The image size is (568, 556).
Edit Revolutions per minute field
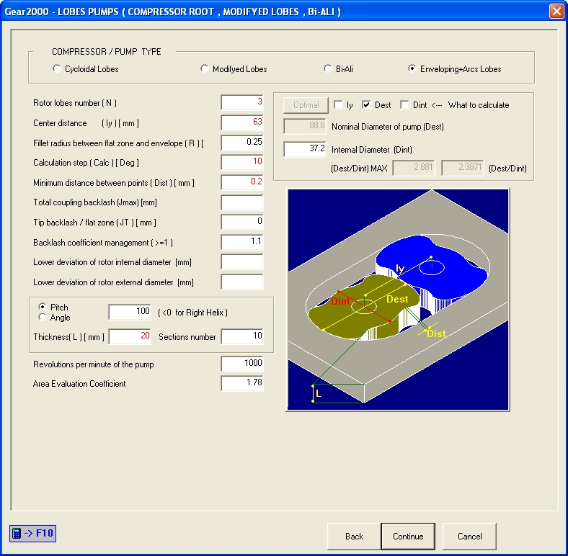coord(242,364)
